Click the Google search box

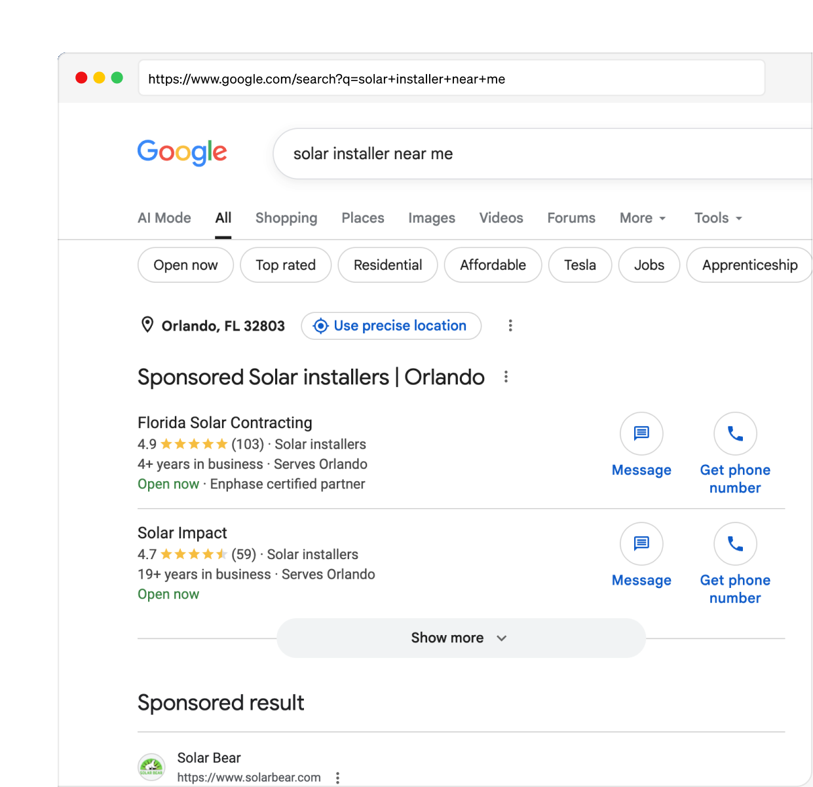542,154
